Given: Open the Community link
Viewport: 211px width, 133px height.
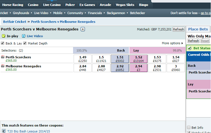Looking at the screenshot, I should point(75,13).
